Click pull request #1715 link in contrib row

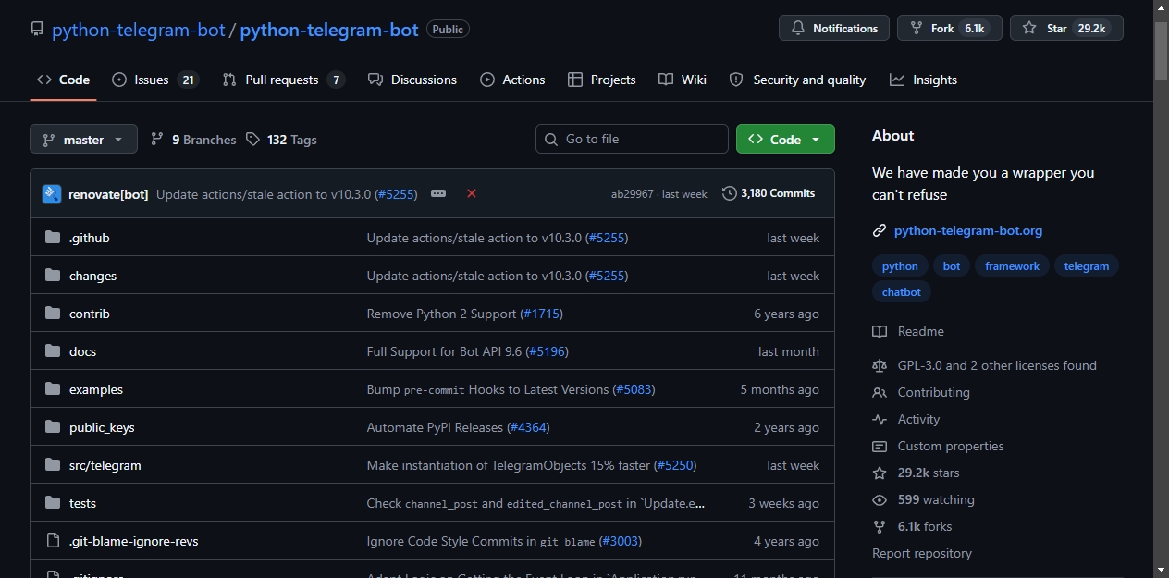[541, 314]
